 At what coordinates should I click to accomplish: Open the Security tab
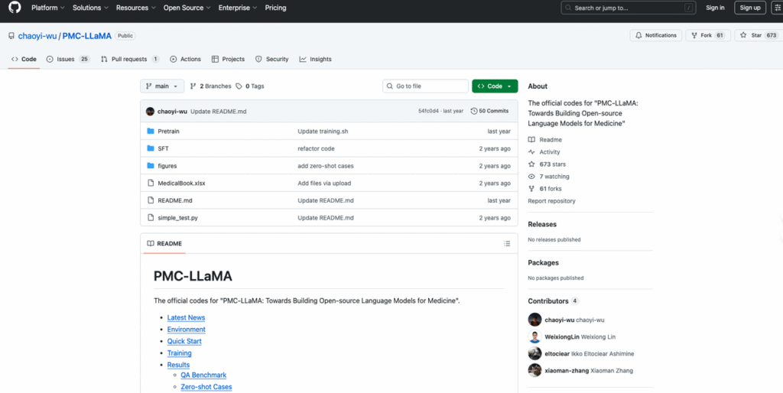[272, 59]
